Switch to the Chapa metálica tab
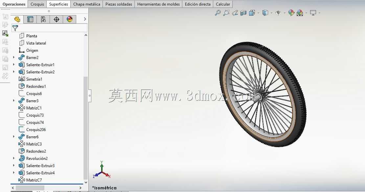 [x=87, y=4]
